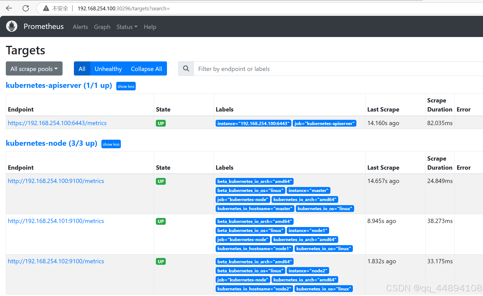Click State column header in apiserver table
483x296 pixels.
point(163,109)
